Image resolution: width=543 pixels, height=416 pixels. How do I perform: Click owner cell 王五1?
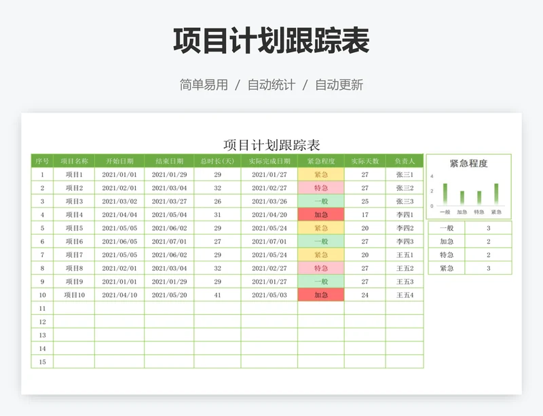(x=405, y=255)
